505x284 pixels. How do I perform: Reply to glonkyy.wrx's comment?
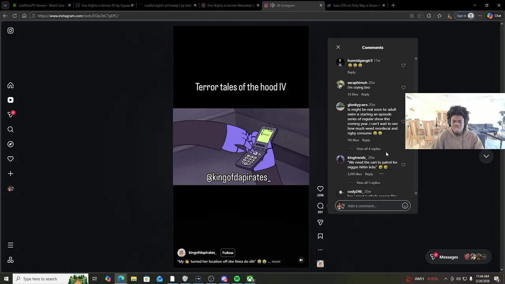pyautogui.click(x=366, y=140)
